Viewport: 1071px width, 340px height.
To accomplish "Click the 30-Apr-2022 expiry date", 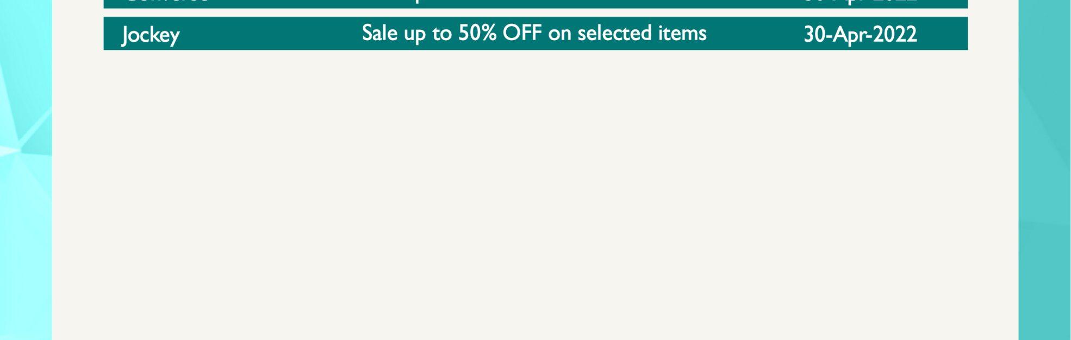I will [x=860, y=35].
